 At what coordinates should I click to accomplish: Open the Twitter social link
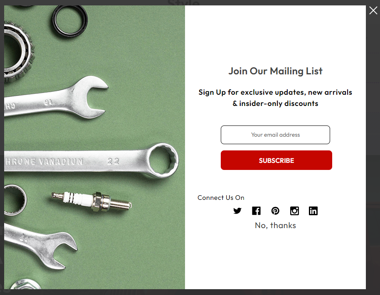pyautogui.click(x=237, y=211)
